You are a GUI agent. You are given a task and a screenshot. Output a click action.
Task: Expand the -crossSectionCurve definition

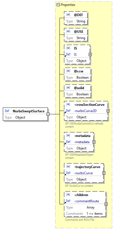coord(108,111)
